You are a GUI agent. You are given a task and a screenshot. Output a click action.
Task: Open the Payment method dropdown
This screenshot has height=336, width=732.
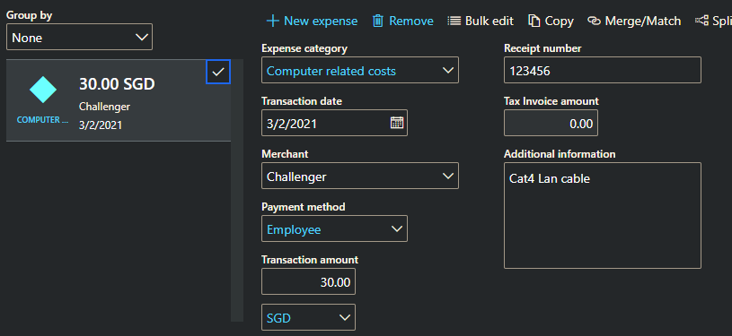click(334, 228)
